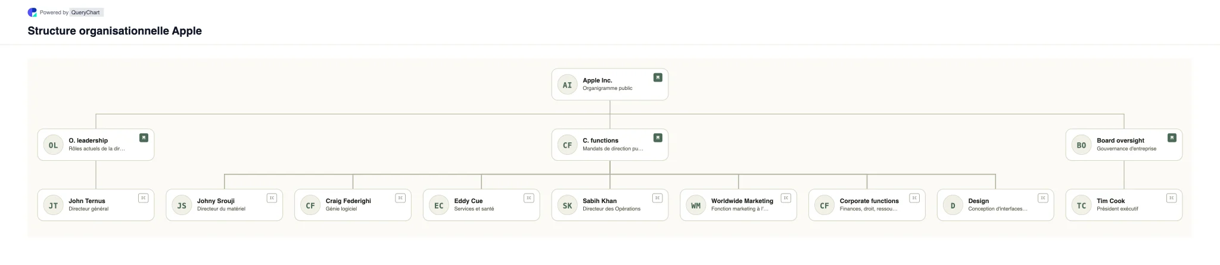Click the CF avatar on C. functions card

coord(567,145)
